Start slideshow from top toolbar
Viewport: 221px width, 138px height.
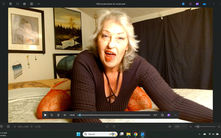(31, 4)
